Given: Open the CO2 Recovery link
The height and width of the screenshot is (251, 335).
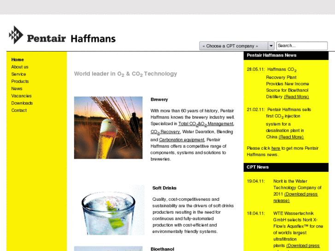Looking at the screenshot, I should coord(165,132).
